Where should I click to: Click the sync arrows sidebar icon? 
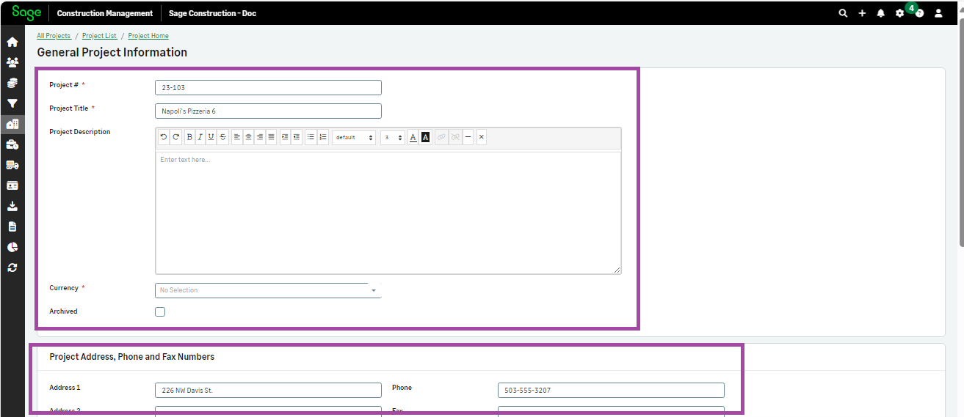tap(12, 268)
